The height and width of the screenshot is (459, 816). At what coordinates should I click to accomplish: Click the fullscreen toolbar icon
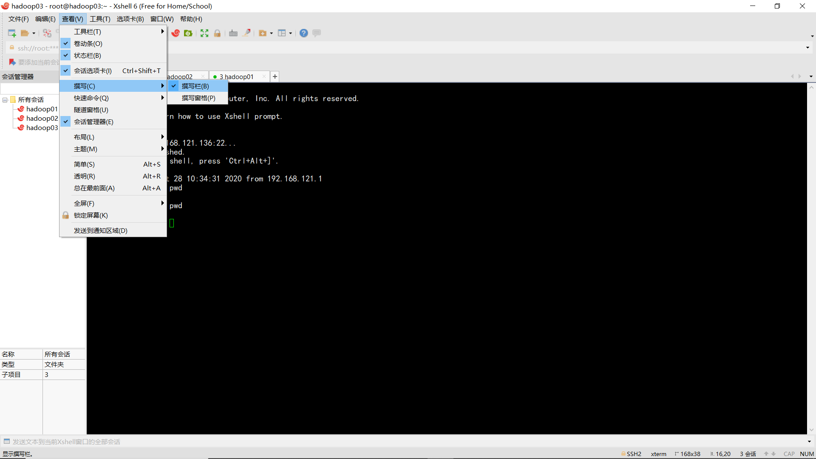click(x=204, y=33)
